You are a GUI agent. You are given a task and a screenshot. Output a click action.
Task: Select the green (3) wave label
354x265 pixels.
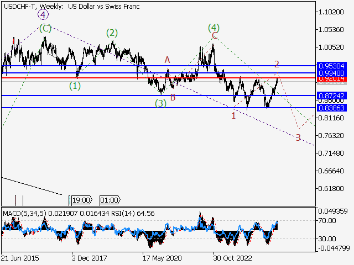160,103
